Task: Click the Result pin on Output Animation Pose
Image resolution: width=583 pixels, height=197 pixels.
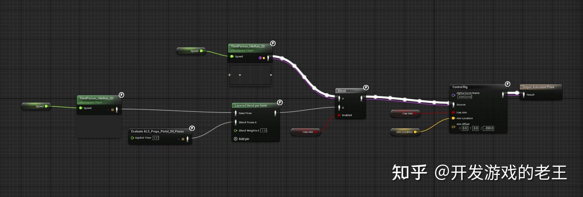Action: (524, 95)
